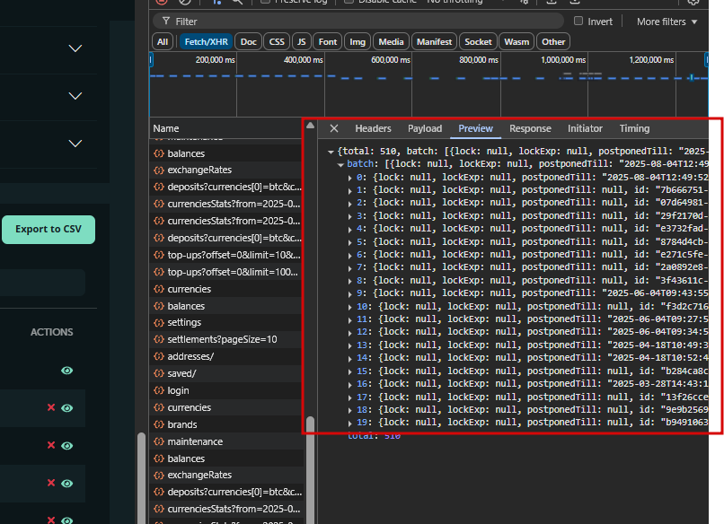Select the settlements?pageSize=10 request
The image size is (724, 524).
(x=226, y=339)
